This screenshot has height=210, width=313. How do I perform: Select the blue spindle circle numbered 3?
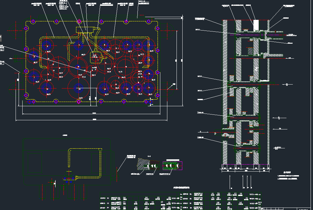click(x=46, y=45)
